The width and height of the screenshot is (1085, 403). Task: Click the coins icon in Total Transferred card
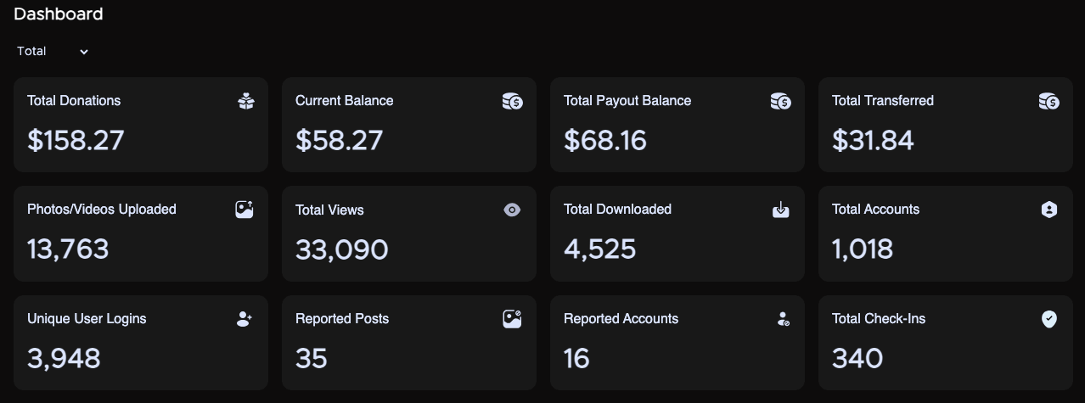pos(1048,102)
